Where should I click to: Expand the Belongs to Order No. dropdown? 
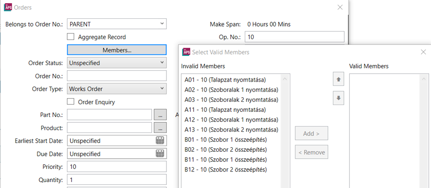point(162,24)
